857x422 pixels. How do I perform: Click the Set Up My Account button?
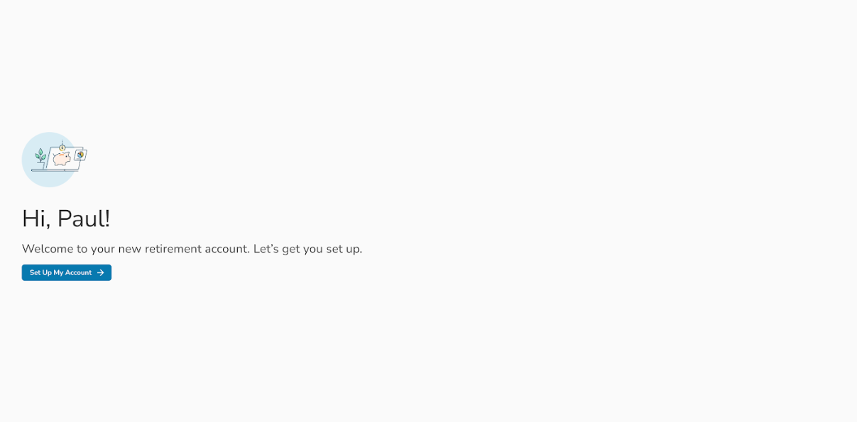pos(66,272)
